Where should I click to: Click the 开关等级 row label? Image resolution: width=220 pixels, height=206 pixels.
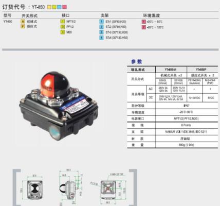[x=137, y=94]
